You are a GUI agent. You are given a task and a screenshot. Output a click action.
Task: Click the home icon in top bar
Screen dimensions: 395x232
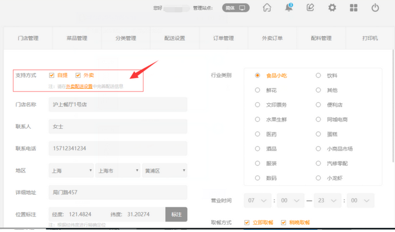coord(267,8)
